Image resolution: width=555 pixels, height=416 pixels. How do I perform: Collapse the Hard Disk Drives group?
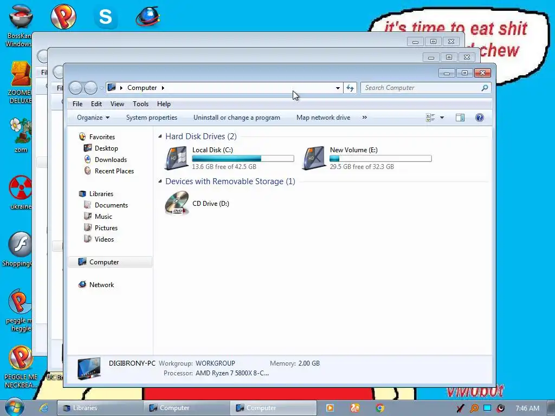point(160,136)
